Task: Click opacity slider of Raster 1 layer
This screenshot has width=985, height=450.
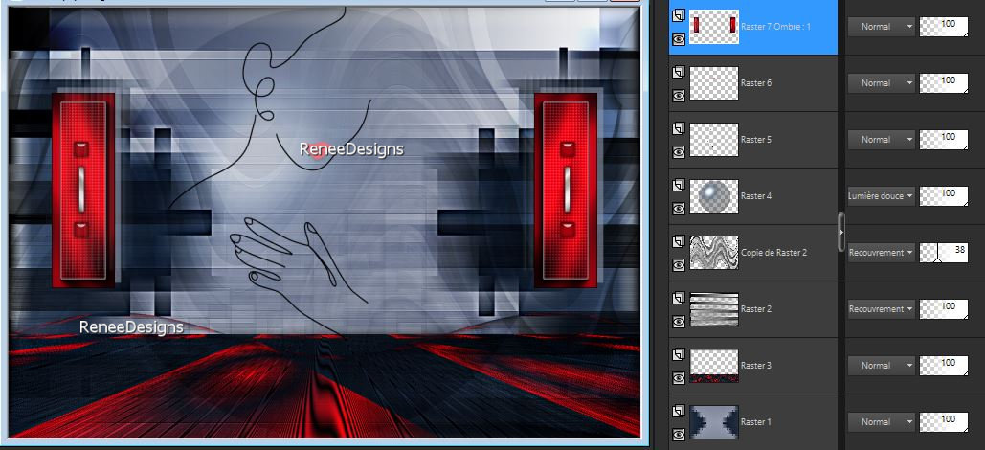Action: click(944, 421)
